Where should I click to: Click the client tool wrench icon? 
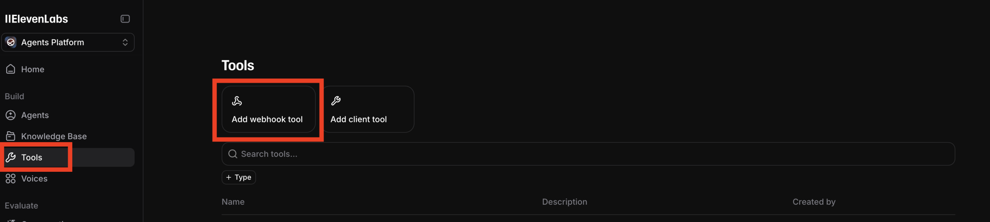336,101
